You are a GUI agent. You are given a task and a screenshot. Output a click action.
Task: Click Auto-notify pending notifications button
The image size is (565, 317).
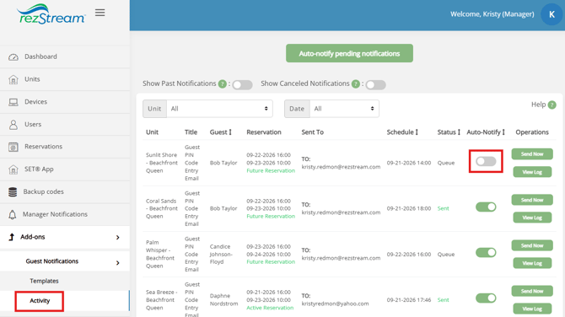tap(349, 53)
